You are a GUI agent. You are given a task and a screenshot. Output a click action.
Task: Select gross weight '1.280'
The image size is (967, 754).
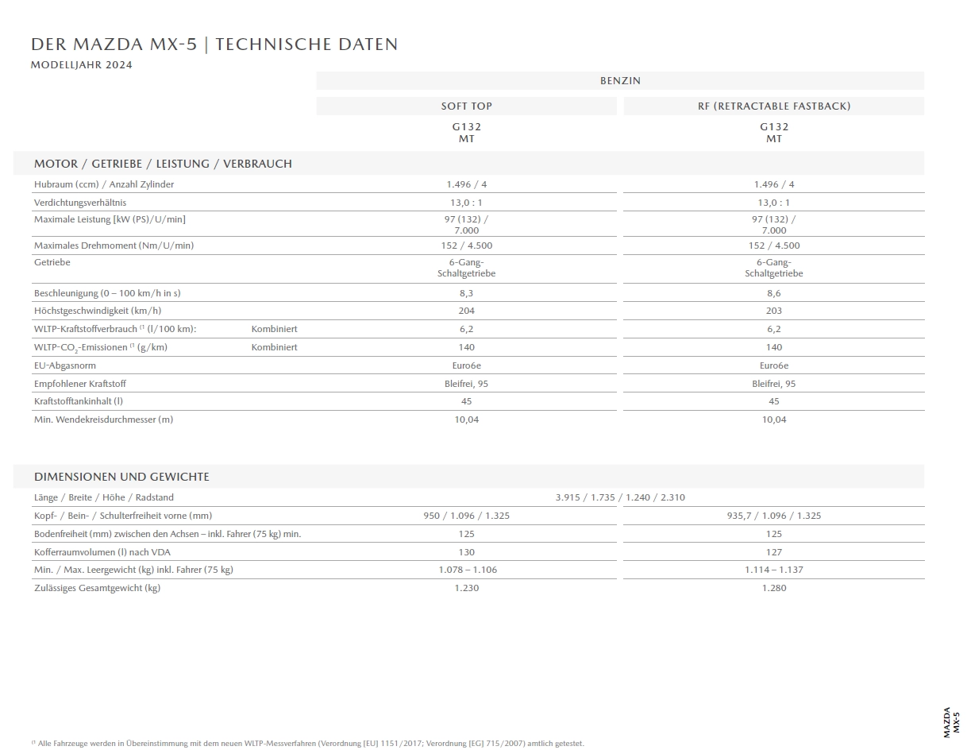click(774, 588)
